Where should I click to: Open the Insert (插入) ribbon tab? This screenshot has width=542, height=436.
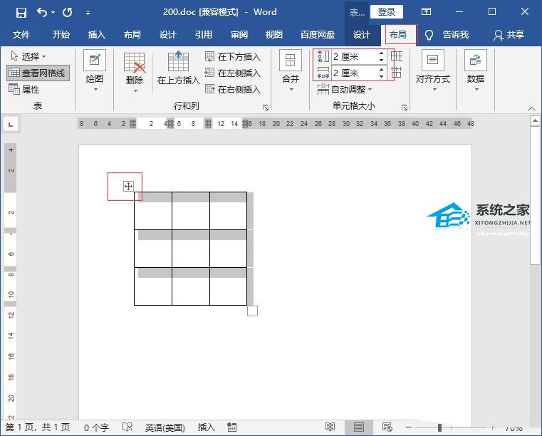(96, 35)
